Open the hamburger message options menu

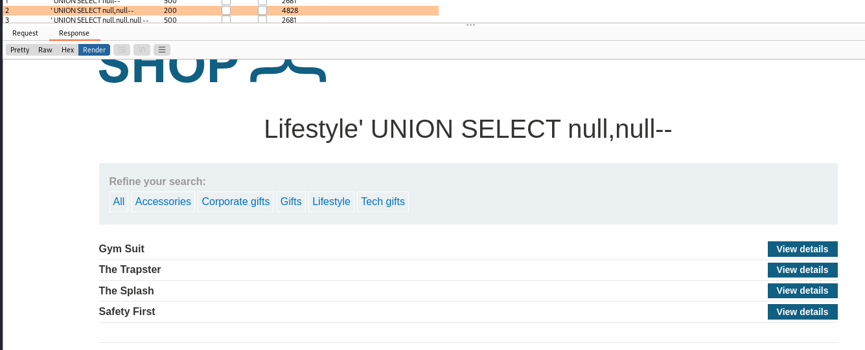tap(162, 50)
